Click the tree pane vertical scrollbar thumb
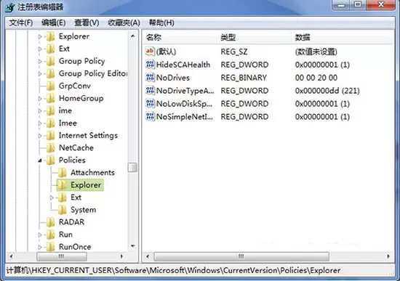This screenshot has width=400, height=281. point(132,168)
